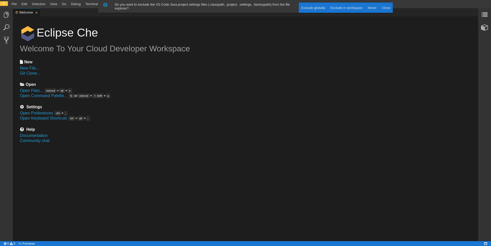Open the Terminal menu
This screenshot has width=491, height=246.
(x=91, y=4)
